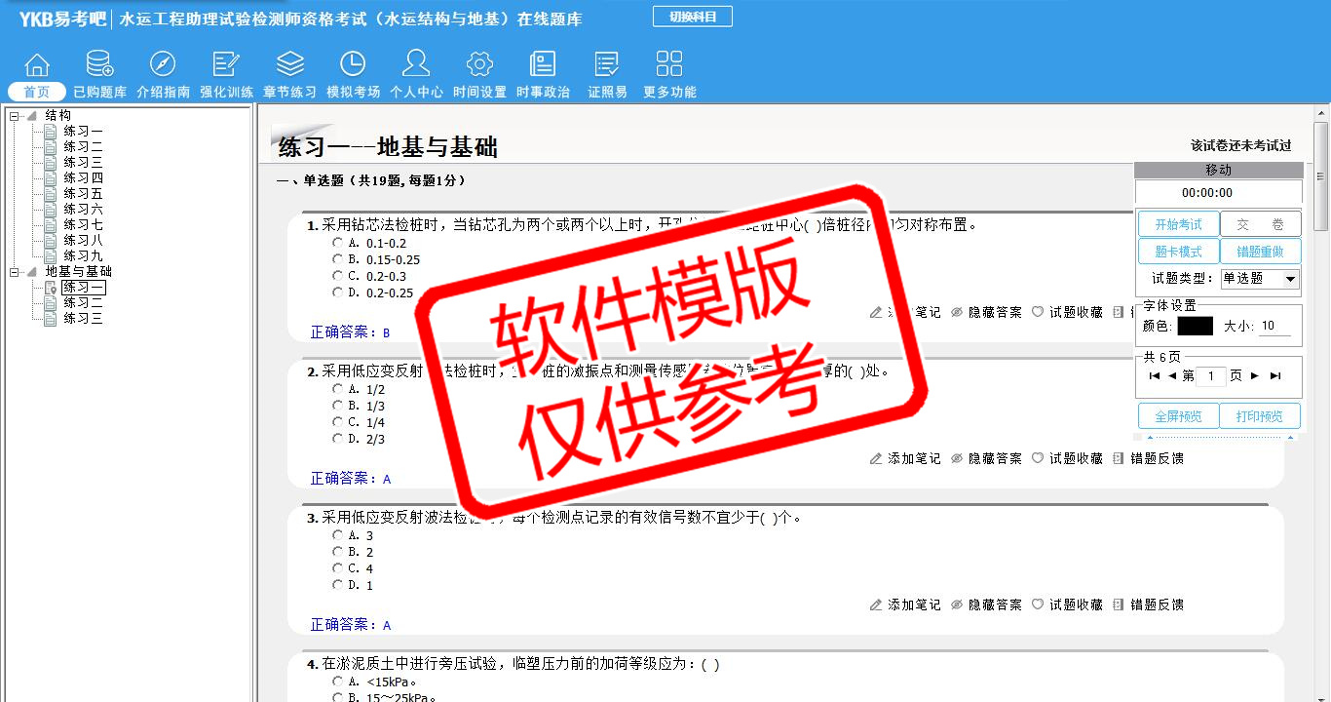The width and height of the screenshot is (1331, 702).
Task: Open 个人中心 user icon
Action: pos(416,65)
